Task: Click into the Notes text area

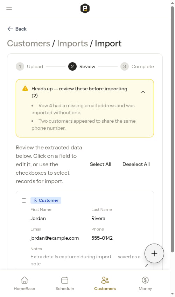Action: click(89, 260)
